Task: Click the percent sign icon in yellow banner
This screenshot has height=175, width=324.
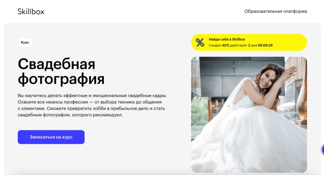Action: (x=200, y=42)
